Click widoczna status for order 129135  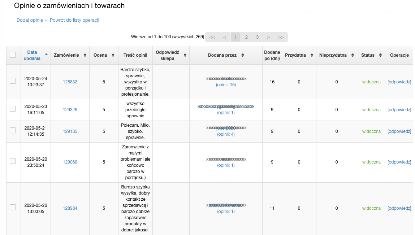(371, 131)
